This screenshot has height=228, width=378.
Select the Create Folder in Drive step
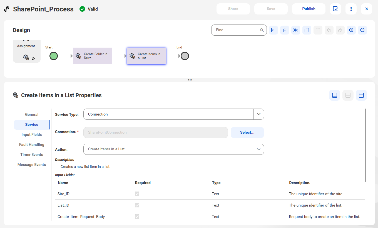click(x=92, y=56)
